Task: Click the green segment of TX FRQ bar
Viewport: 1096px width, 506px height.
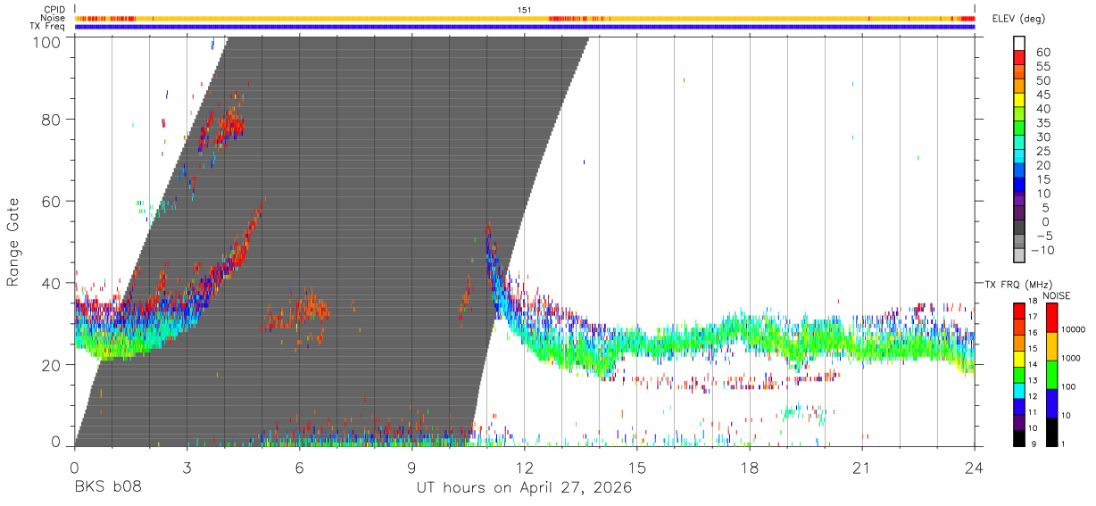Action: coord(1018,375)
